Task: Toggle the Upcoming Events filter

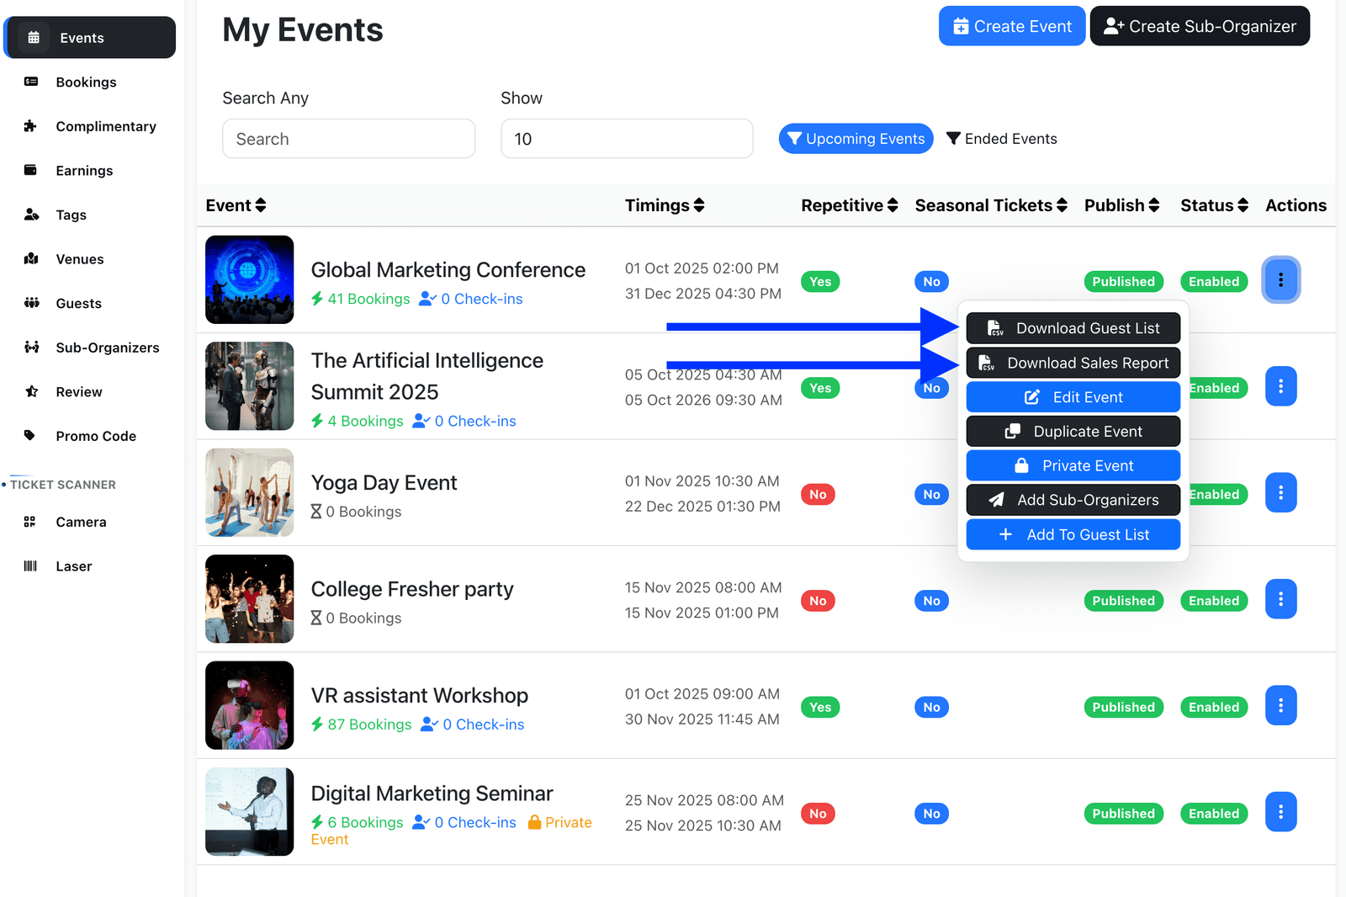Action: 856,139
